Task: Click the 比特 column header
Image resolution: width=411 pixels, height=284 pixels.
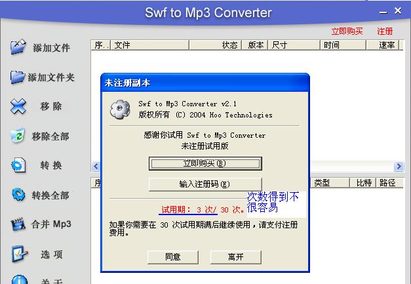Action: pos(363,183)
